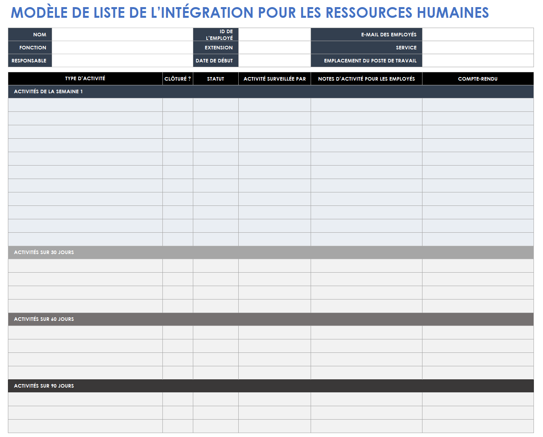Click the E-MAIL DES EMPLOYÉS value cell

pyautogui.click(x=478, y=34)
